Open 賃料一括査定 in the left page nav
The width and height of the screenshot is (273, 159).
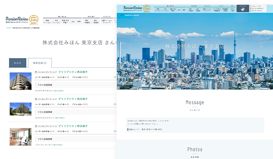96,21
